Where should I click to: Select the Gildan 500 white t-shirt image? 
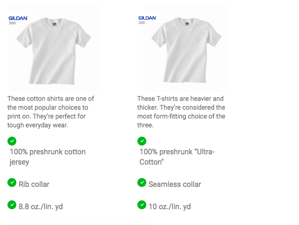tap(52, 48)
